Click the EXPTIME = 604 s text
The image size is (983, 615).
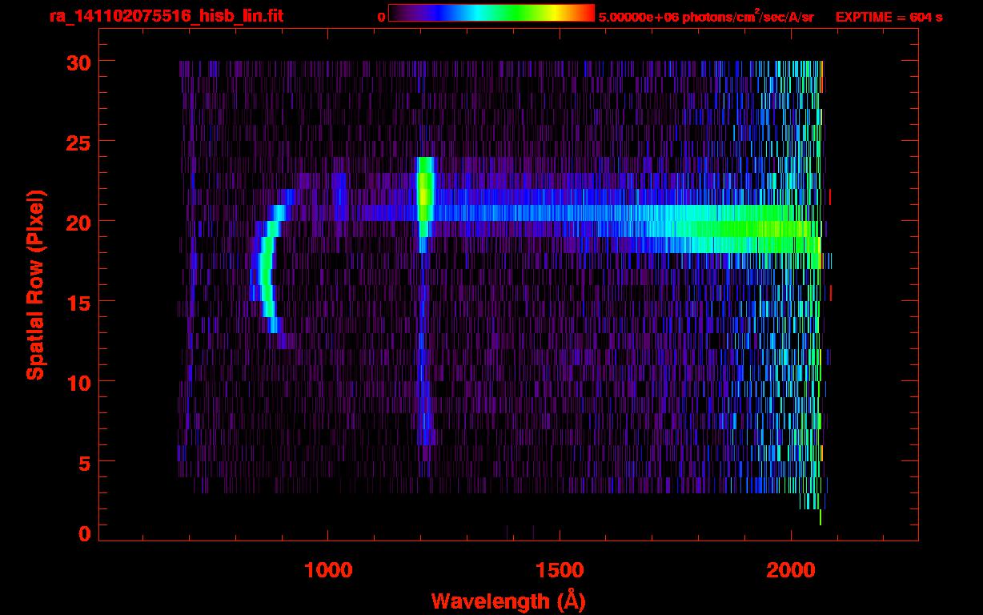tap(889, 17)
